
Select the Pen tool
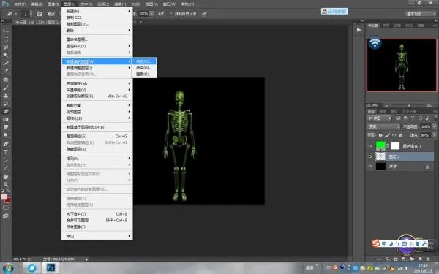[x=6, y=144]
